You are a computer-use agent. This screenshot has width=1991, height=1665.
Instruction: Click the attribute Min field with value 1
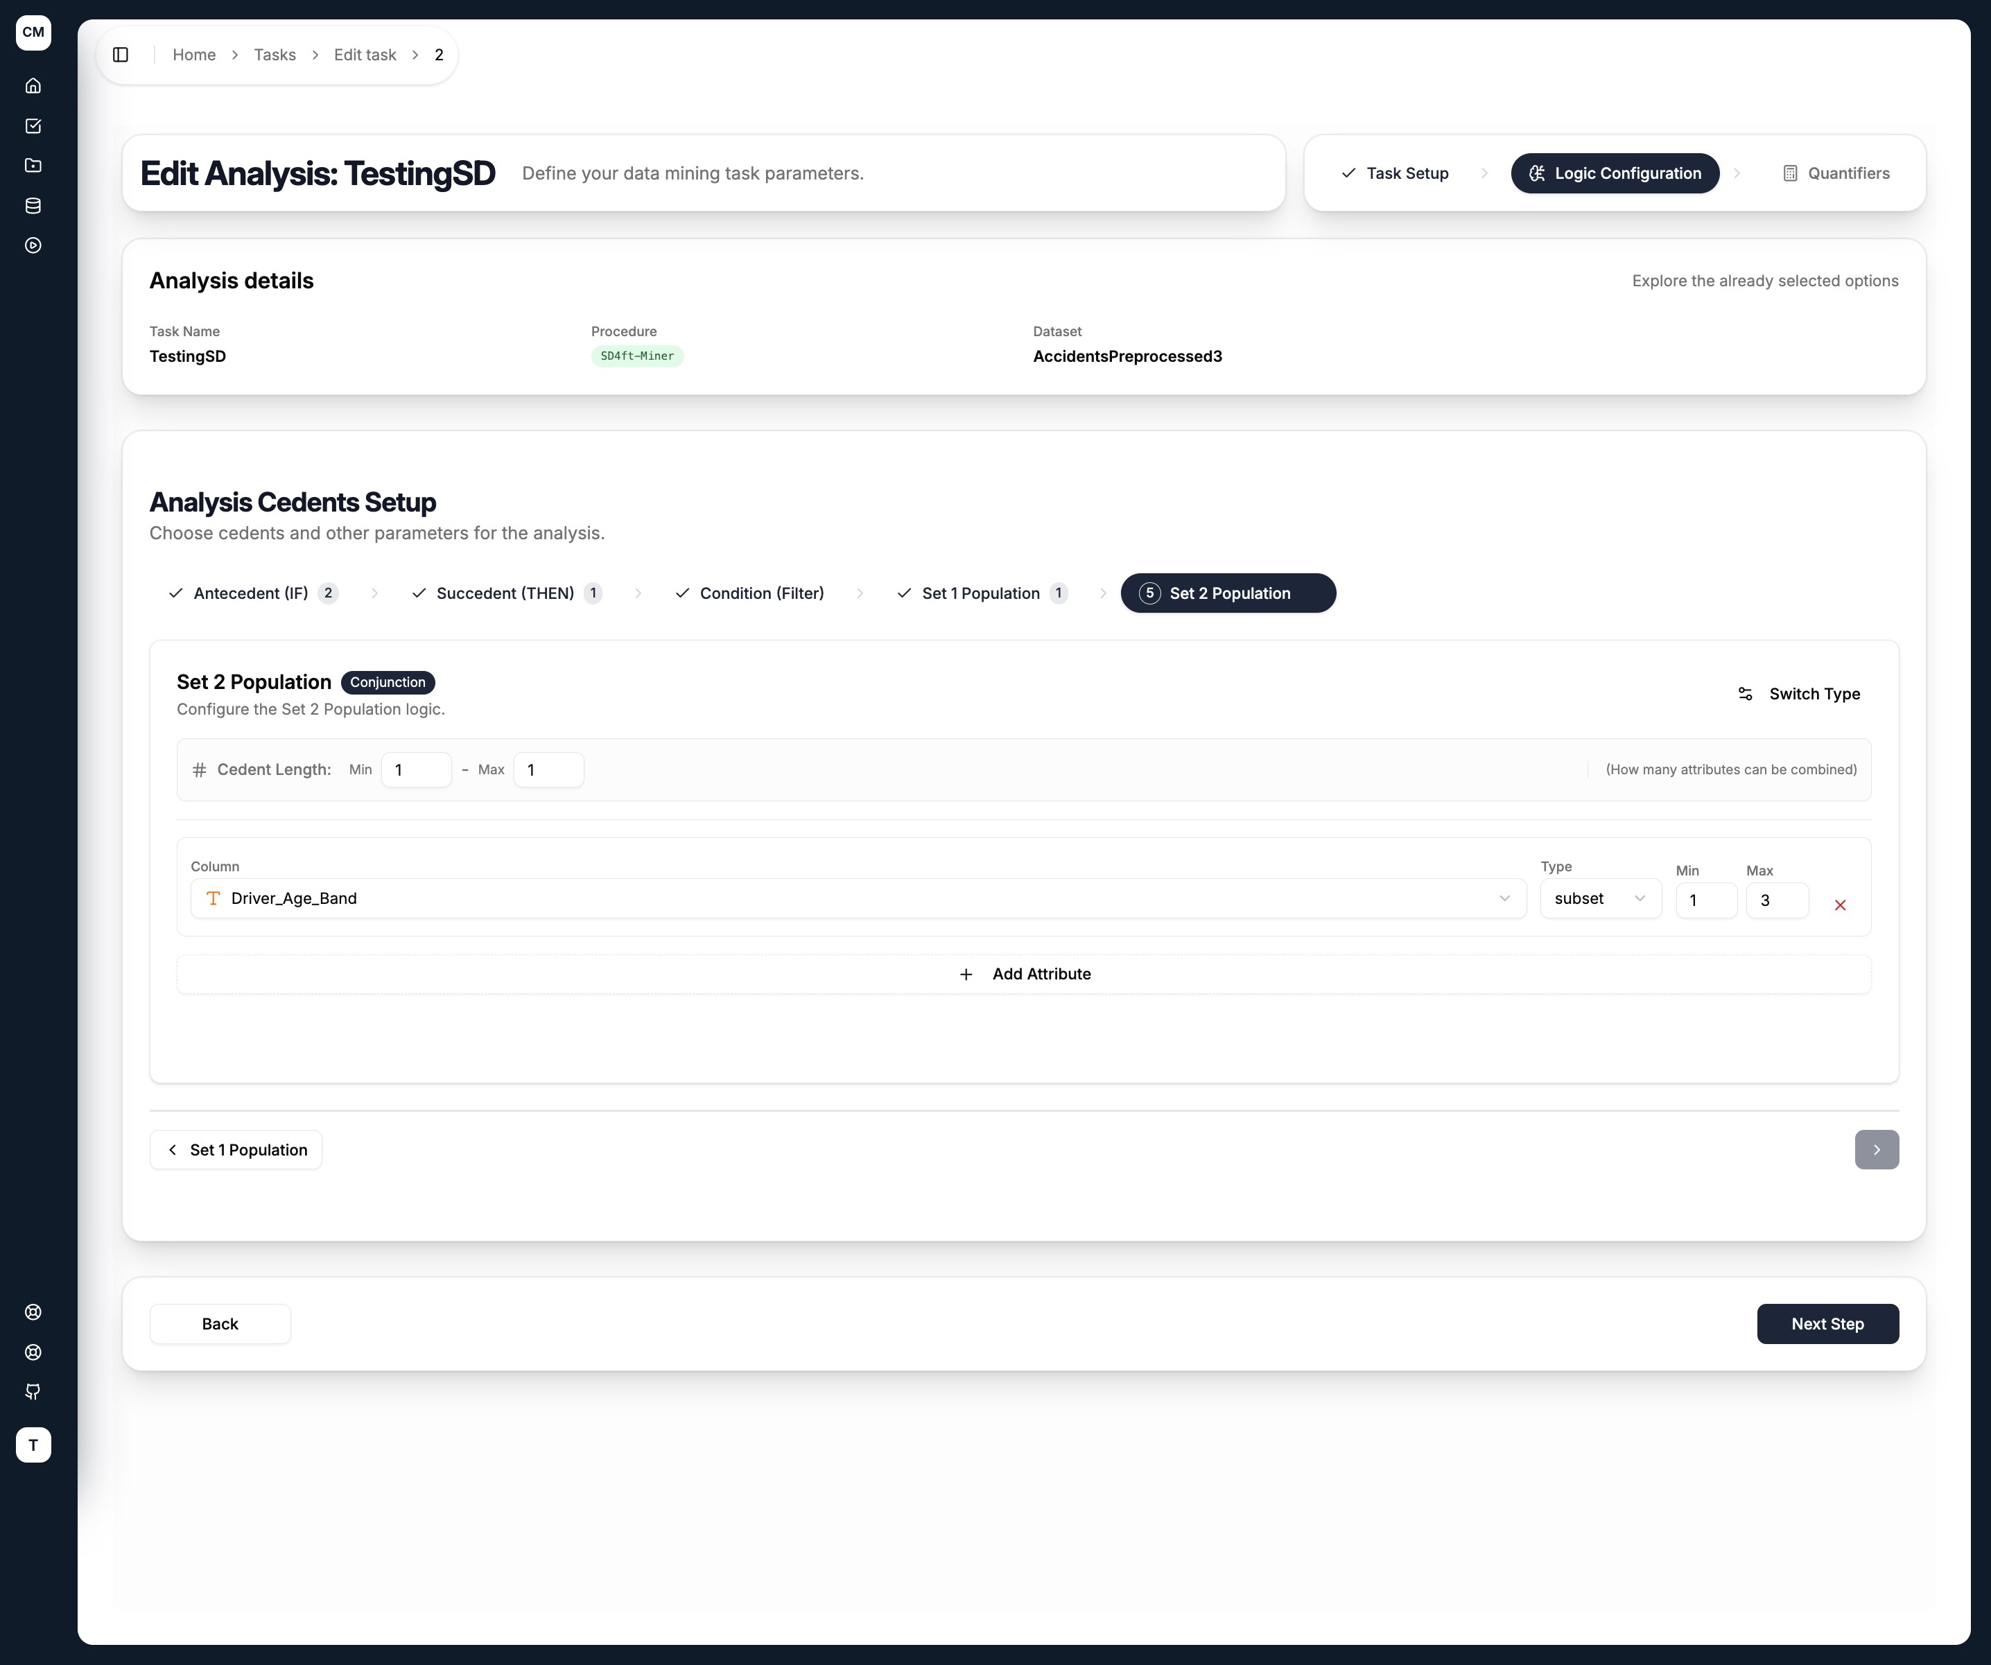coord(1707,900)
